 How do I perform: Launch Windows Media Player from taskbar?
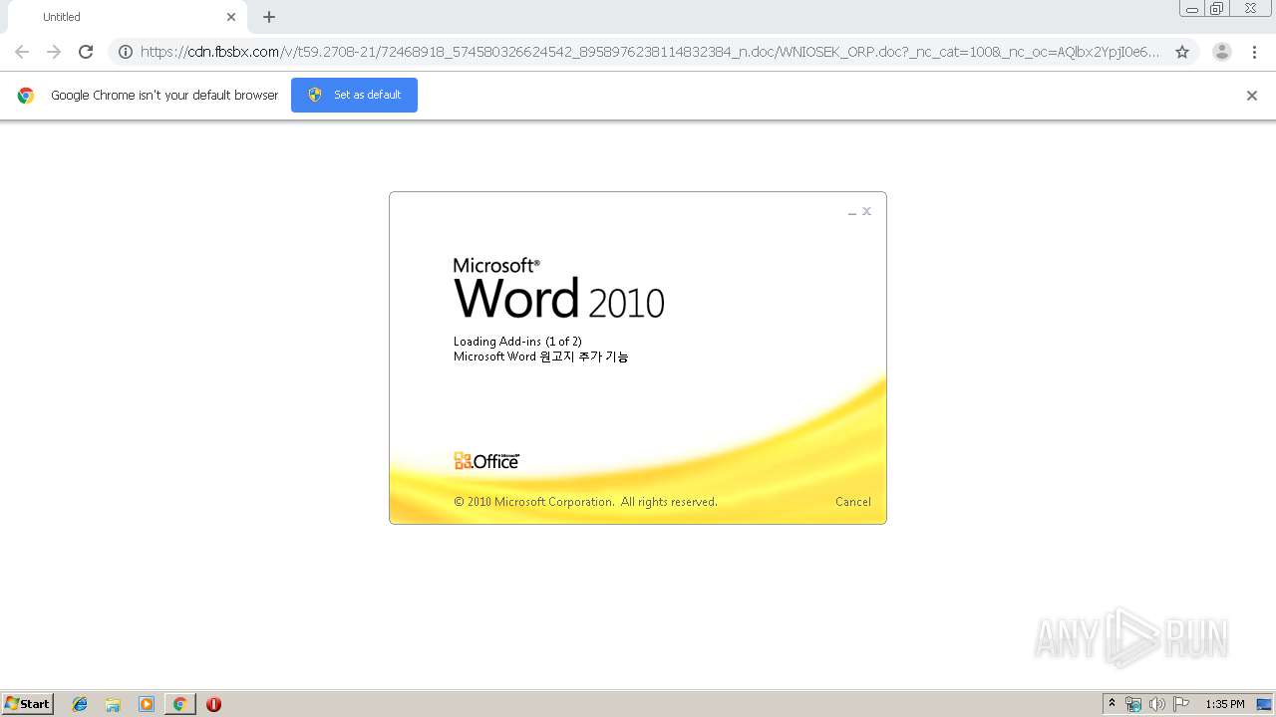(147, 704)
